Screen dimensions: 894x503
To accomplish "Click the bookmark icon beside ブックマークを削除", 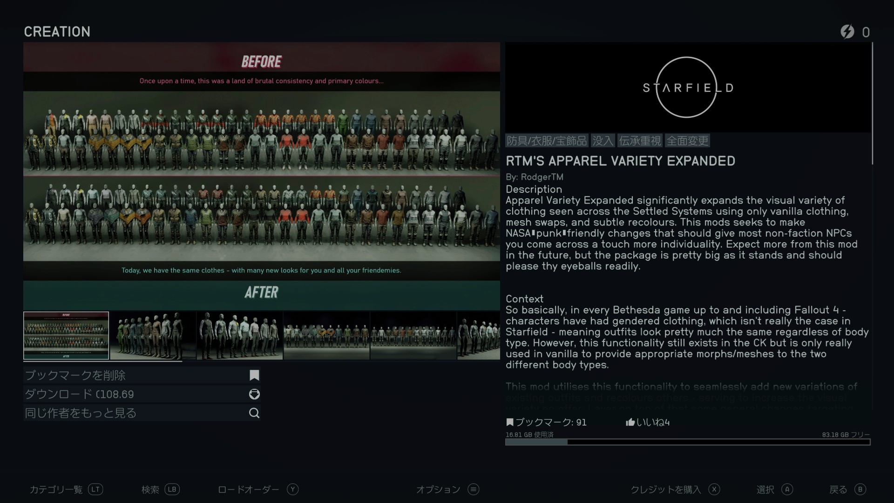I will 254,375.
